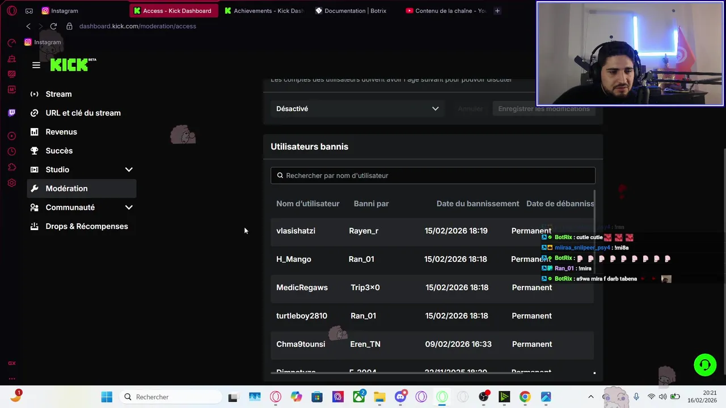726x408 pixels.
Task: Open History clock icon in Opera sidebar
Action: click(x=11, y=151)
